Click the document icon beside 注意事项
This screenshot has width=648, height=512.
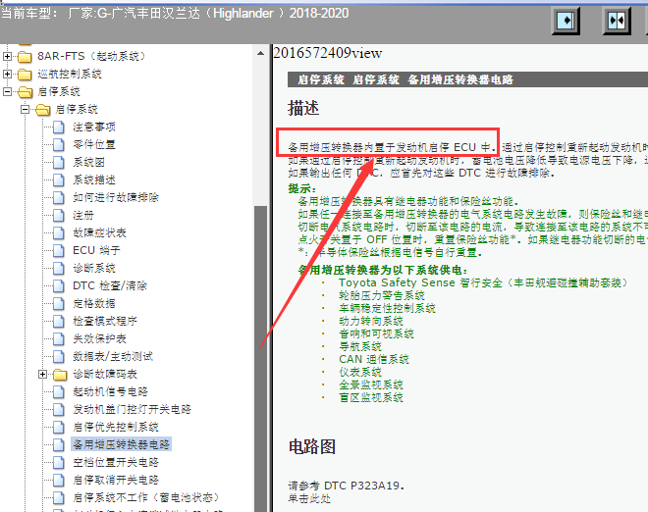click(x=59, y=127)
